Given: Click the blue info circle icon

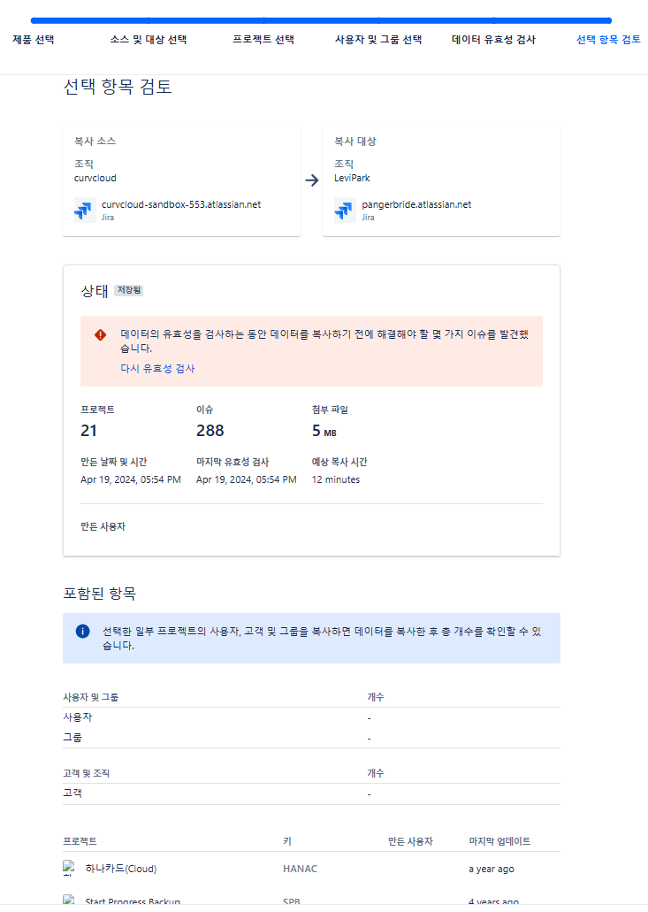Looking at the screenshot, I should click(x=83, y=631).
